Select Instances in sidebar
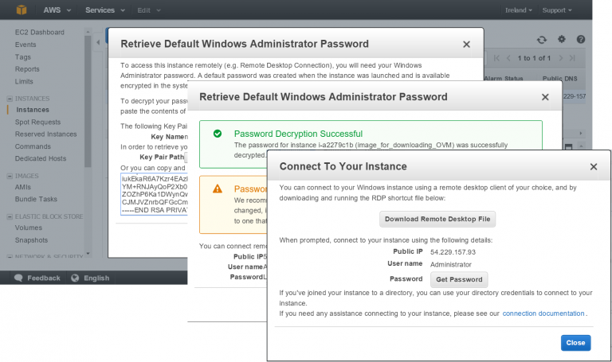Image resolution: width=612 pixels, height=362 pixels. (33, 110)
